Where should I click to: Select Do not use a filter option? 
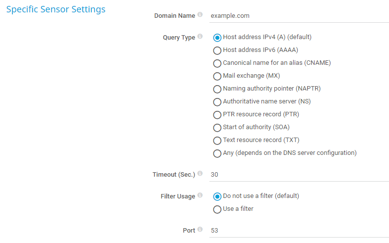[x=217, y=196]
